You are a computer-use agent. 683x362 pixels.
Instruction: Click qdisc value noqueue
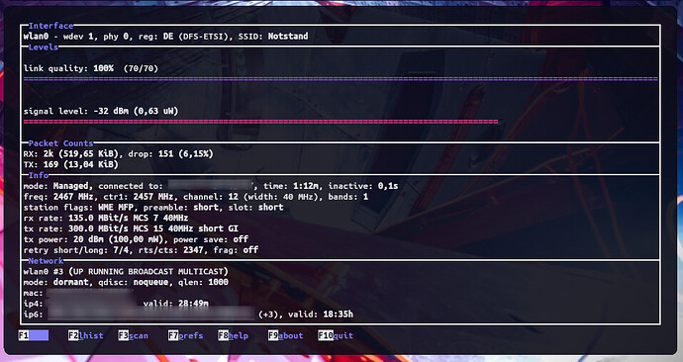[x=150, y=282]
